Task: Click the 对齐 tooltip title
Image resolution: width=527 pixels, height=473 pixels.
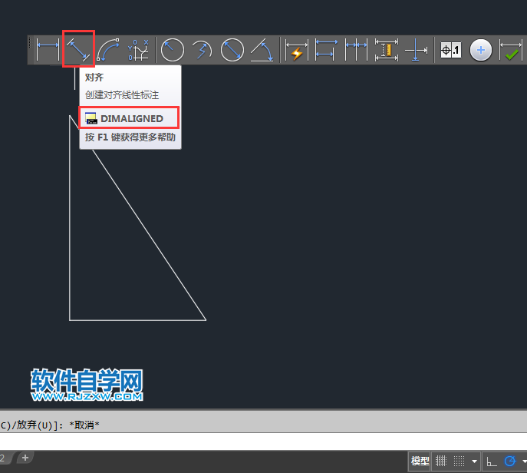Action: (94, 78)
